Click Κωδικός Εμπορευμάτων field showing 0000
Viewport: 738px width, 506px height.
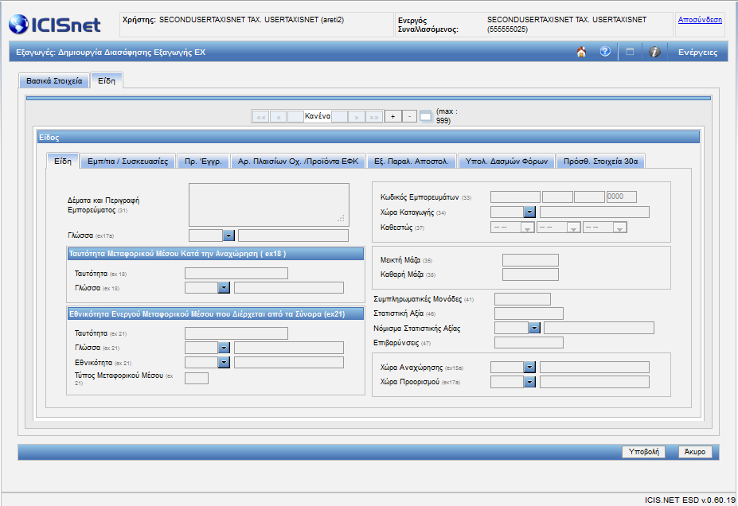(621, 197)
